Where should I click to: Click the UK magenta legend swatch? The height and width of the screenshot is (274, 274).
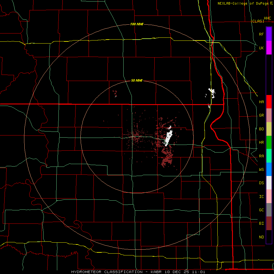[269, 48]
